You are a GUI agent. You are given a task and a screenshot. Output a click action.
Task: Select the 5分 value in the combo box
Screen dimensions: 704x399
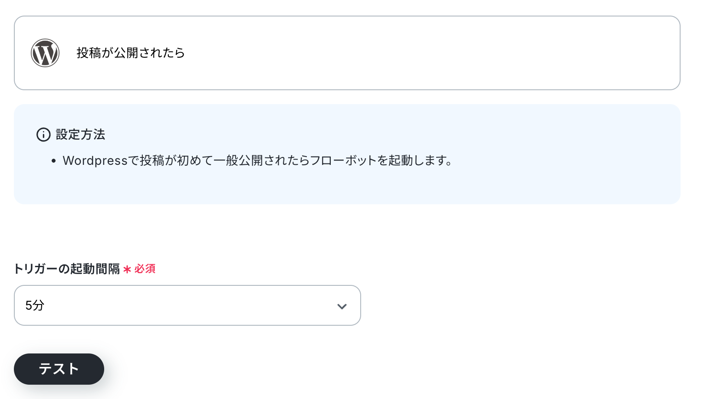tap(35, 305)
